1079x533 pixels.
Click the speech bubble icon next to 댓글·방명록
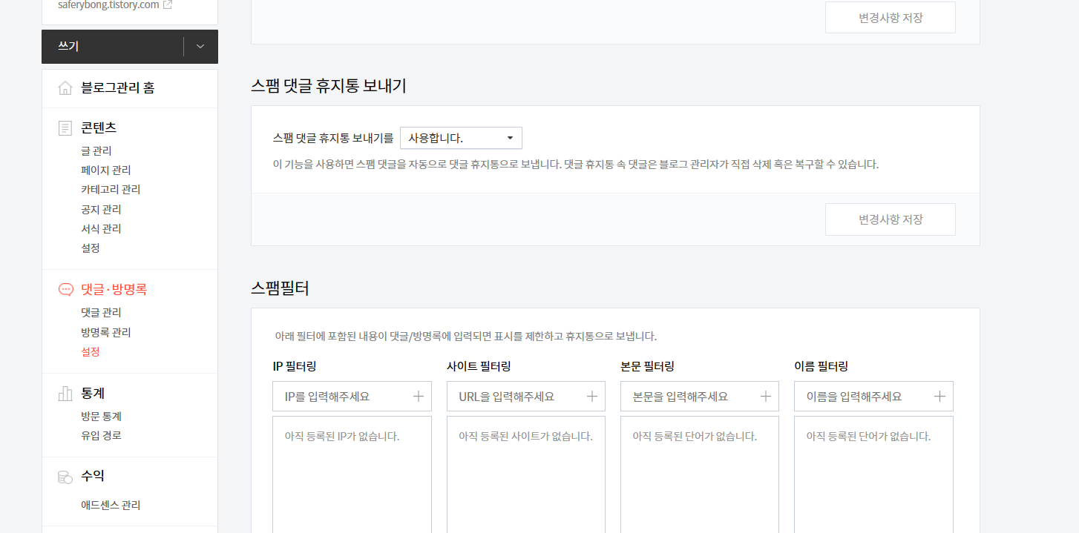pyautogui.click(x=65, y=290)
